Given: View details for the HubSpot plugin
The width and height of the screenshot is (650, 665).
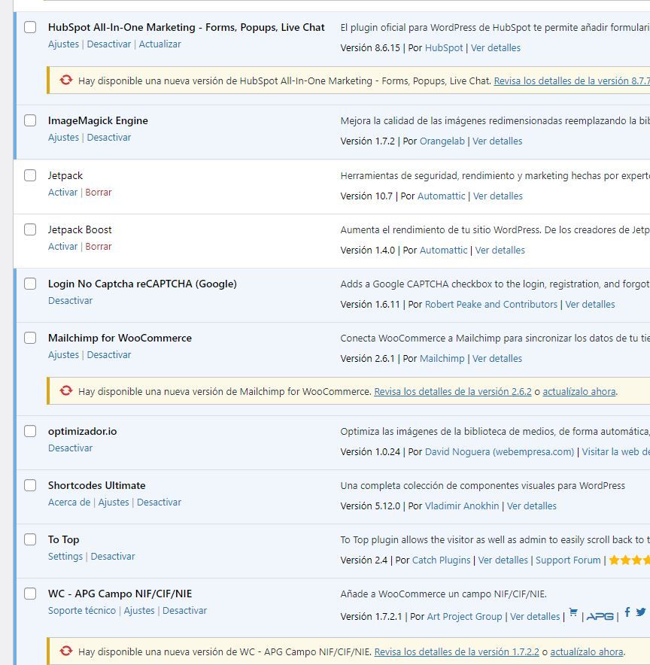Looking at the screenshot, I should pyautogui.click(x=496, y=48).
